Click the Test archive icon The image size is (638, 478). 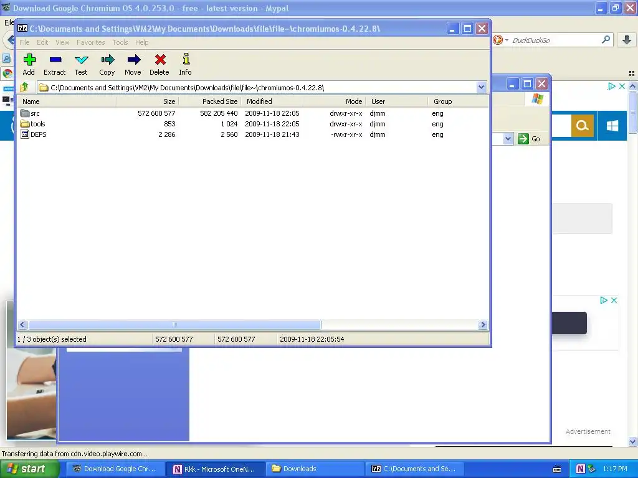click(82, 60)
